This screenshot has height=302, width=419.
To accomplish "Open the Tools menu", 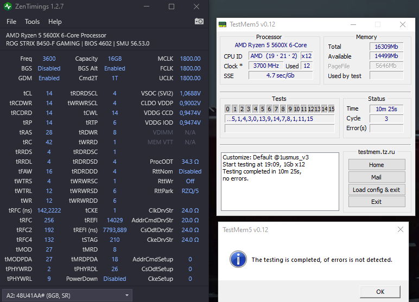I will (32, 22).
